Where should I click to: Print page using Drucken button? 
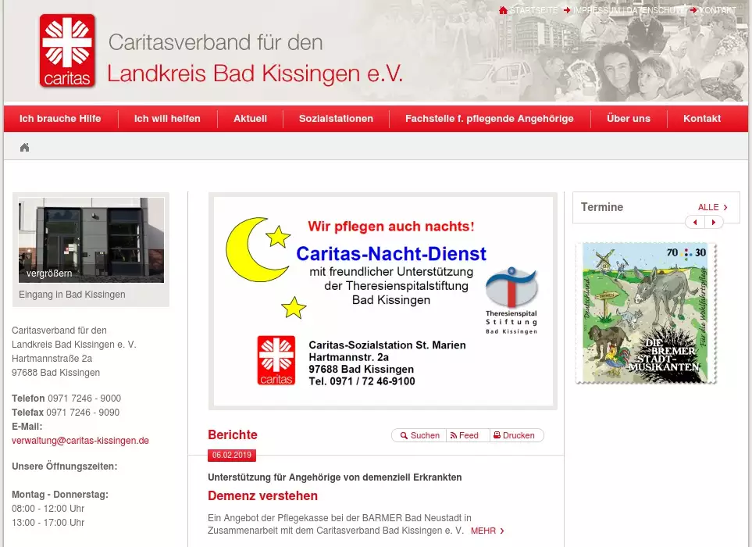[x=514, y=435]
